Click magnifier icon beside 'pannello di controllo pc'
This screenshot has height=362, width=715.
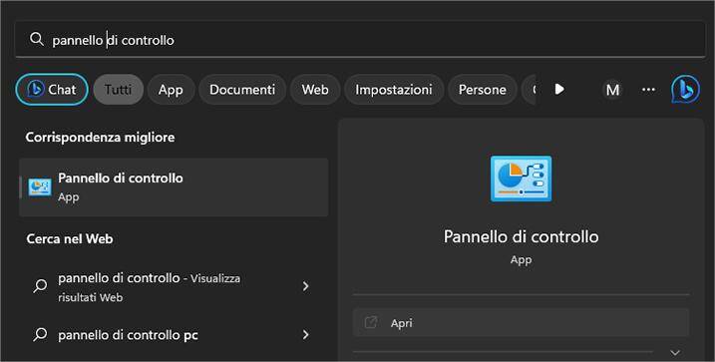pyautogui.click(x=40, y=335)
